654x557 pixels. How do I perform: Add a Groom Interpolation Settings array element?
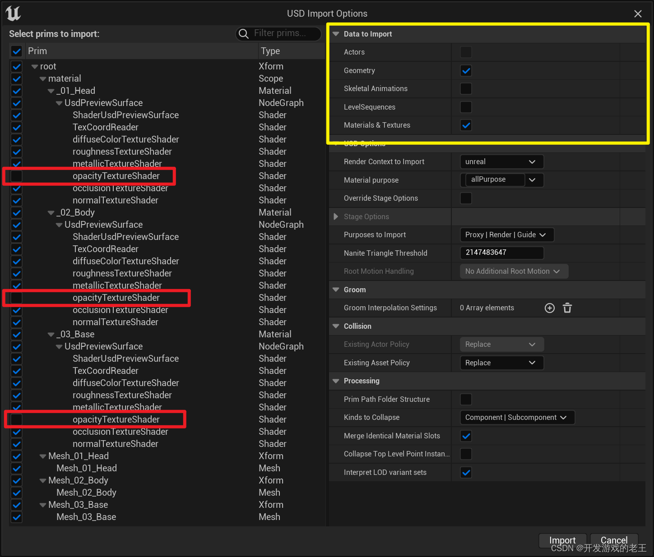[x=549, y=308]
